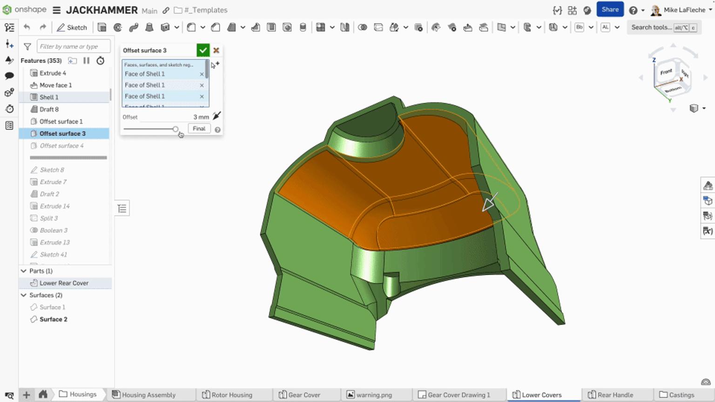Select the Extrude tool

point(102,27)
